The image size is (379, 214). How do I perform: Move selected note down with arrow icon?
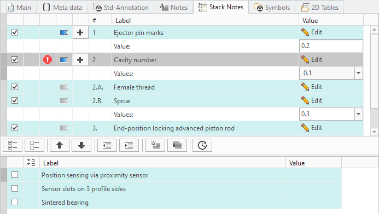[x=81, y=145]
